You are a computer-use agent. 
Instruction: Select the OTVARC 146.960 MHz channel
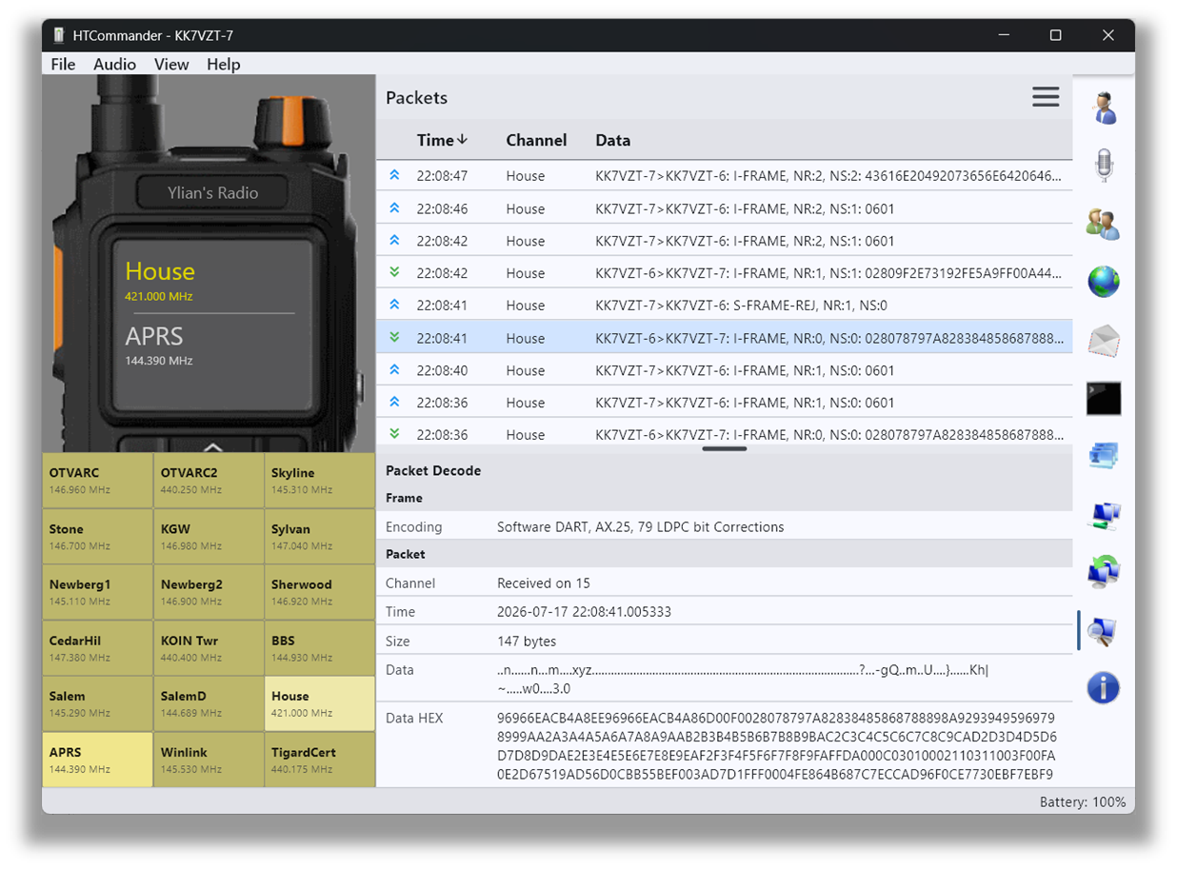97,481
